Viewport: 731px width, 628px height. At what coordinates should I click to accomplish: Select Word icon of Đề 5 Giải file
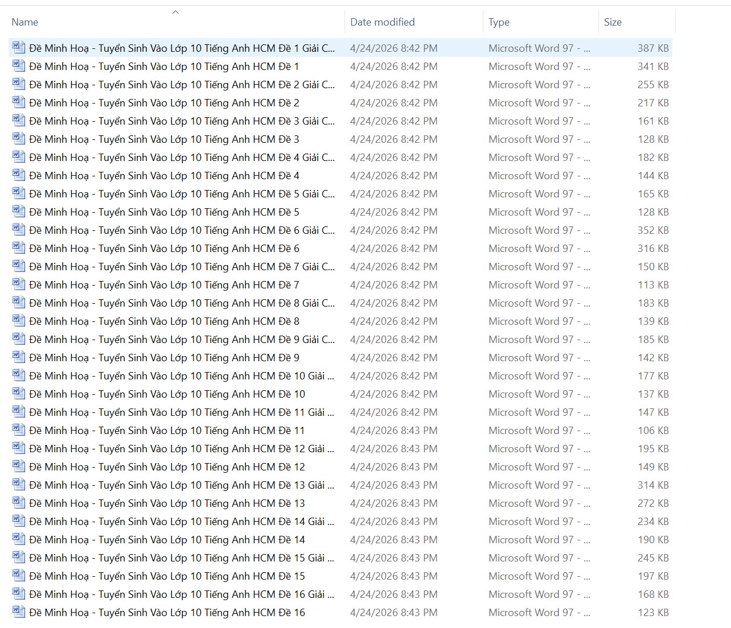[19, 193]
